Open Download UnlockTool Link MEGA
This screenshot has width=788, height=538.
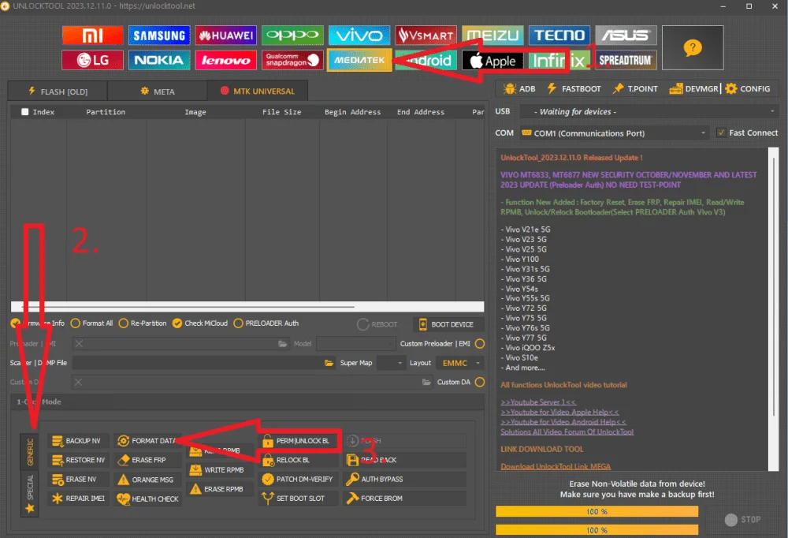click(556, 466)
